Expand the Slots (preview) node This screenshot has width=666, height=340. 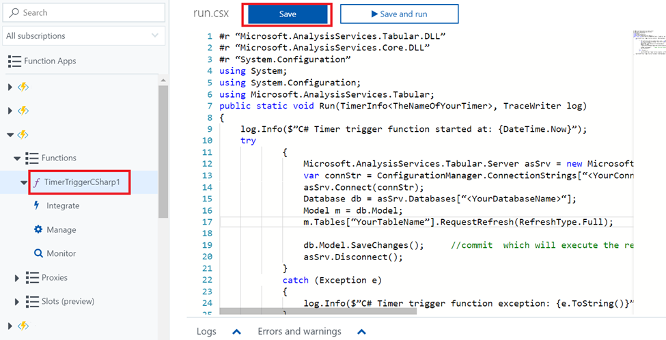click(x=17, y=302)
